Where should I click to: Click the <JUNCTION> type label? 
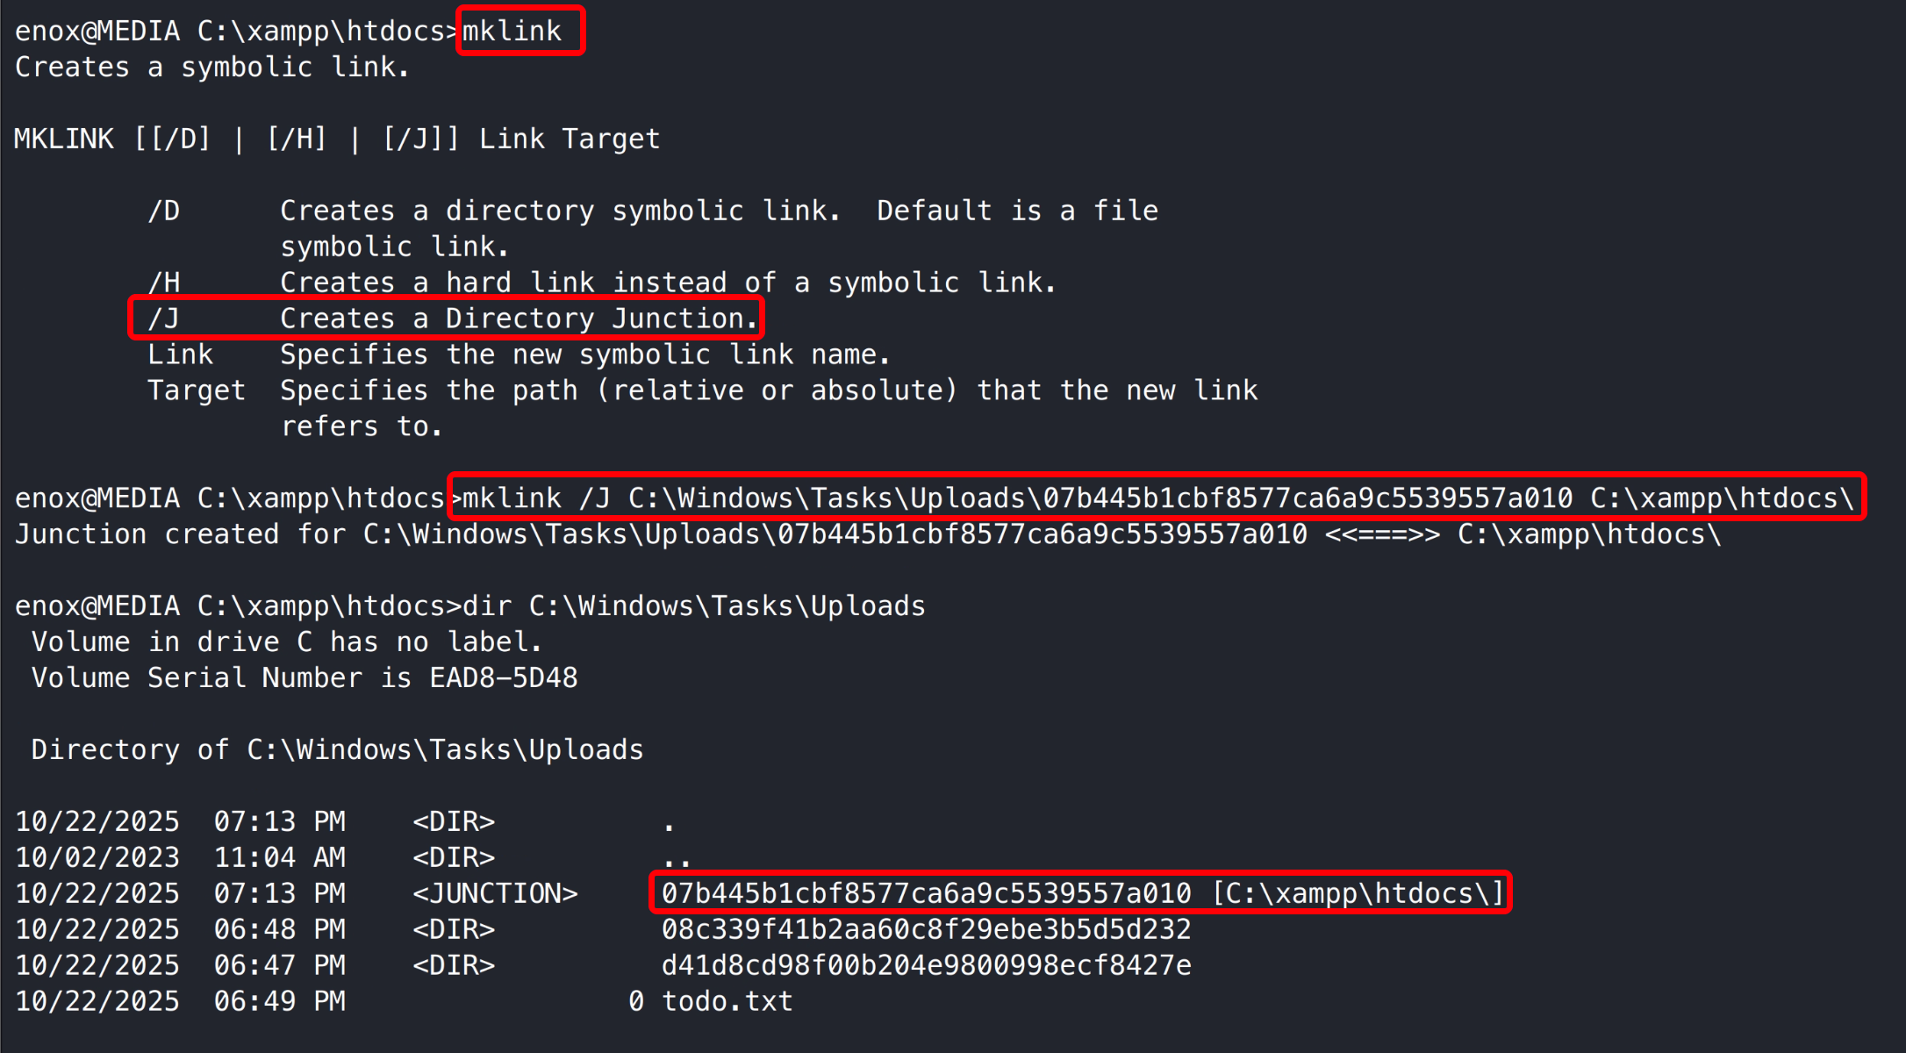495,893
